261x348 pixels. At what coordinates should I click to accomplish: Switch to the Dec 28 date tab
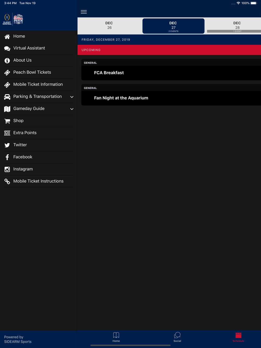click(x=234, y=26)
